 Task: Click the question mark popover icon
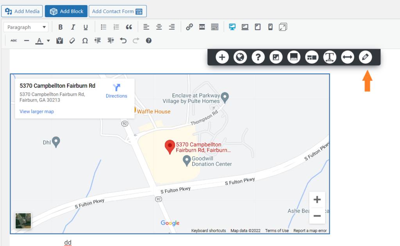pos(258,57)
